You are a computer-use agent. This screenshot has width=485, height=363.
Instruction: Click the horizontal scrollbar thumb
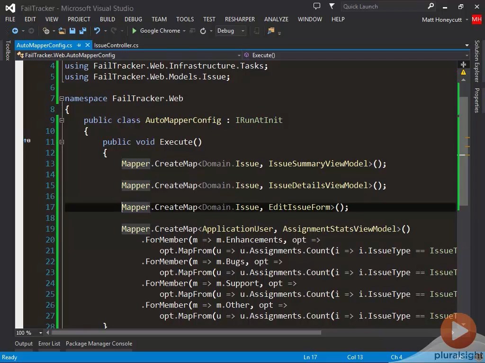[x=186, y=333]
